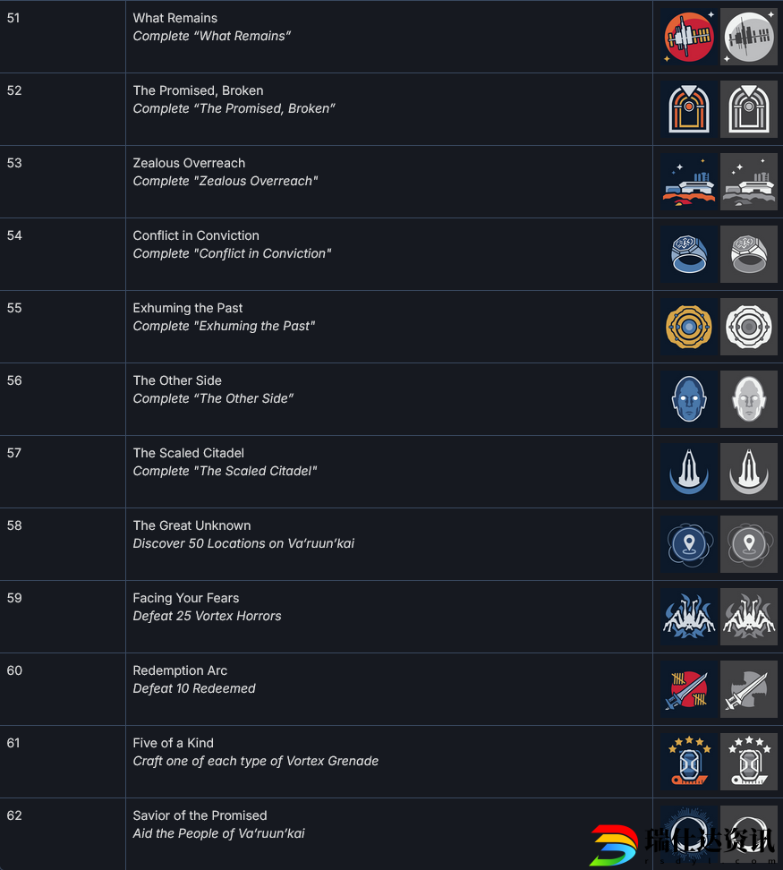Click the colored What Remains space station icon
This screenshot has height=870, width=783.
pyautogui.click(x=689, y=37)
